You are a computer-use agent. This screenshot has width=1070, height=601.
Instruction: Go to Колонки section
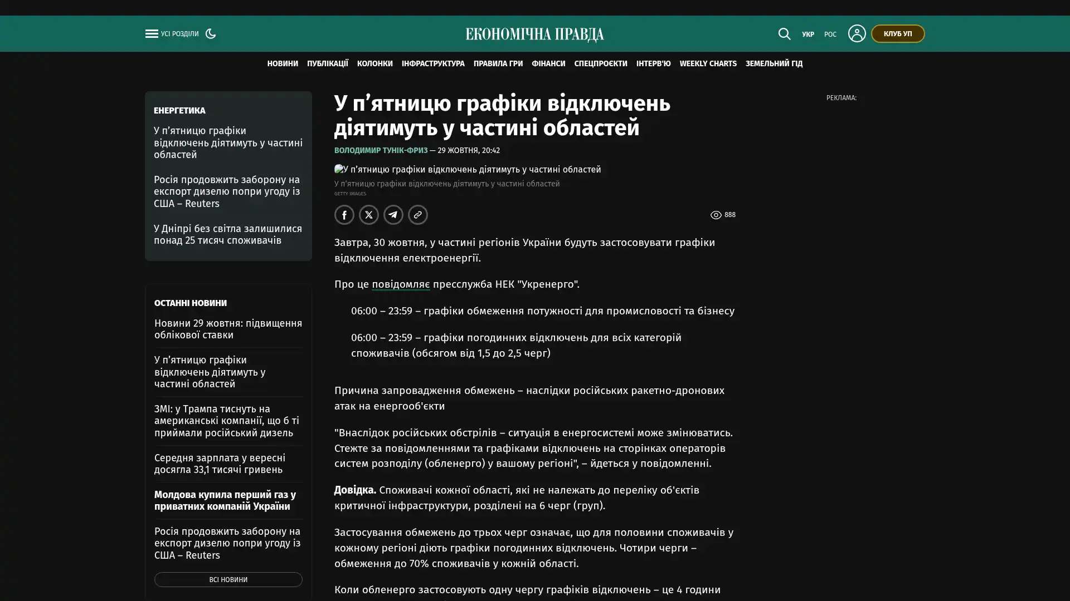(375, 64)
